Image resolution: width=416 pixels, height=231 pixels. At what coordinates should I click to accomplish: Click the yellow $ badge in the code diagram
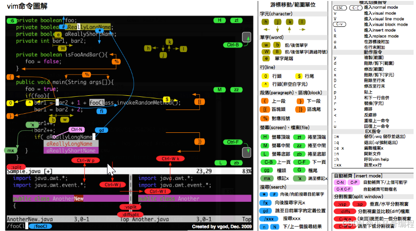[166, 100]
